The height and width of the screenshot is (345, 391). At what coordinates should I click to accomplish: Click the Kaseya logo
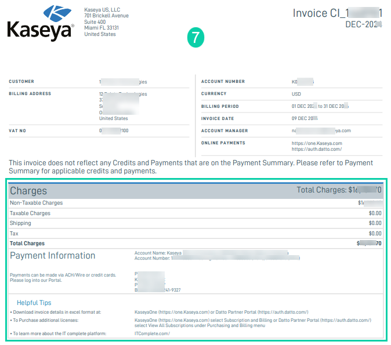click(40, 23)
